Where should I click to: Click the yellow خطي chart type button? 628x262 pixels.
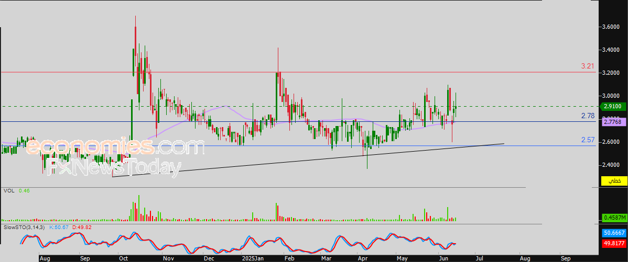pos(614,181)
